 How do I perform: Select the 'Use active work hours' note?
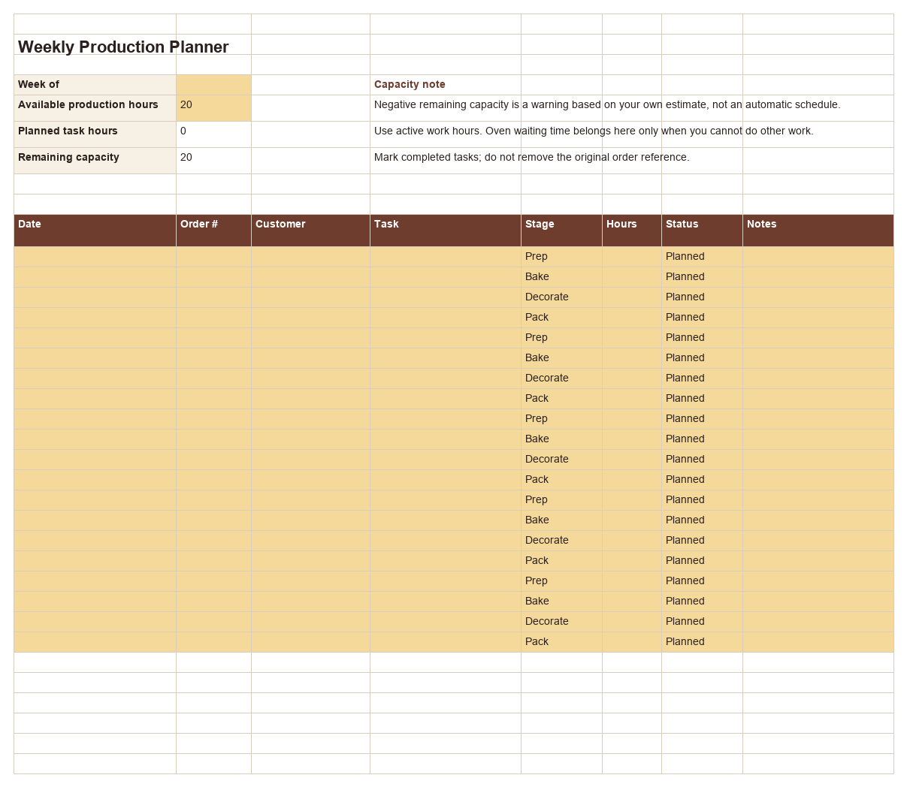tap(594, 131)
